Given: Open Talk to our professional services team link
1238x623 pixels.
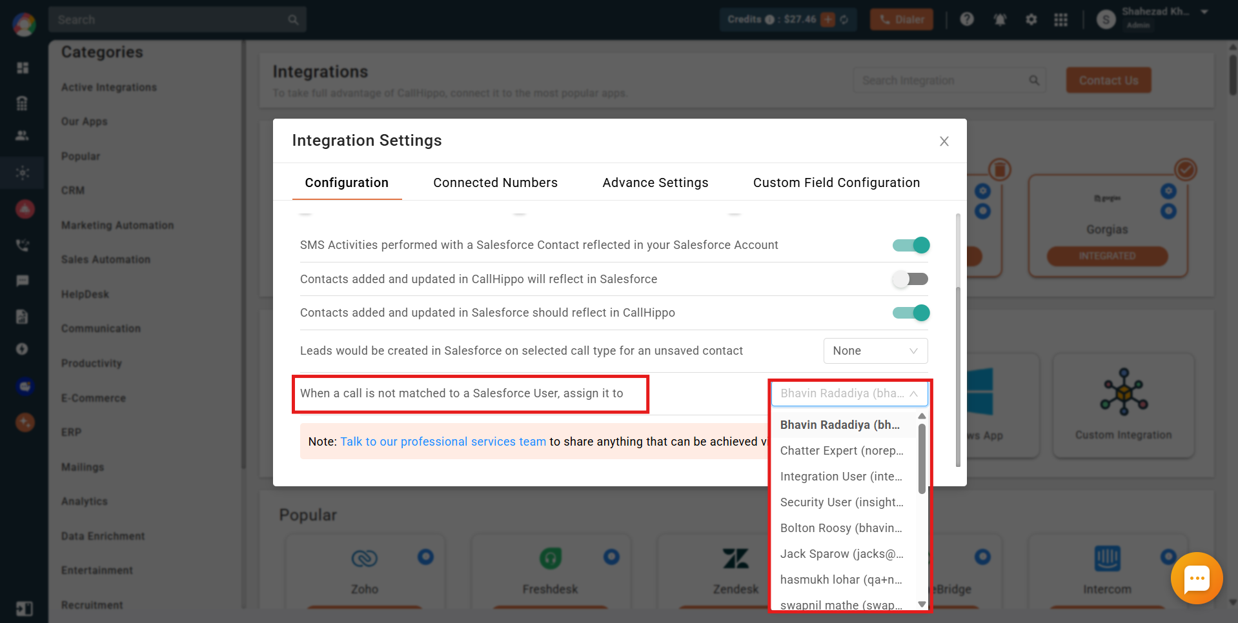Looking at the screenshot, I should (x=443, y=442).
